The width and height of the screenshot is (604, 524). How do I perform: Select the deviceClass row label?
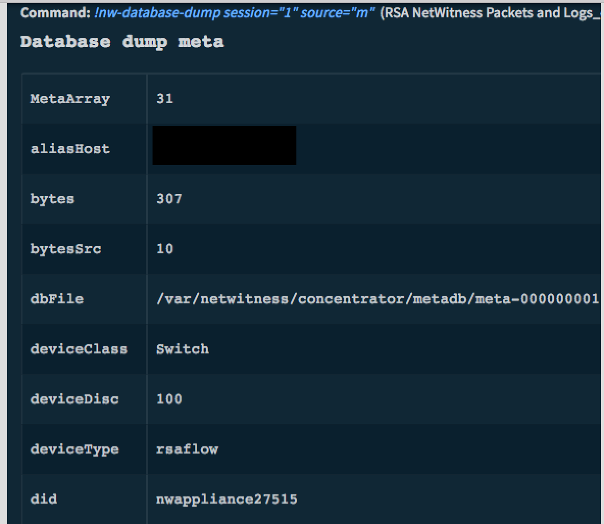(79, 349)
